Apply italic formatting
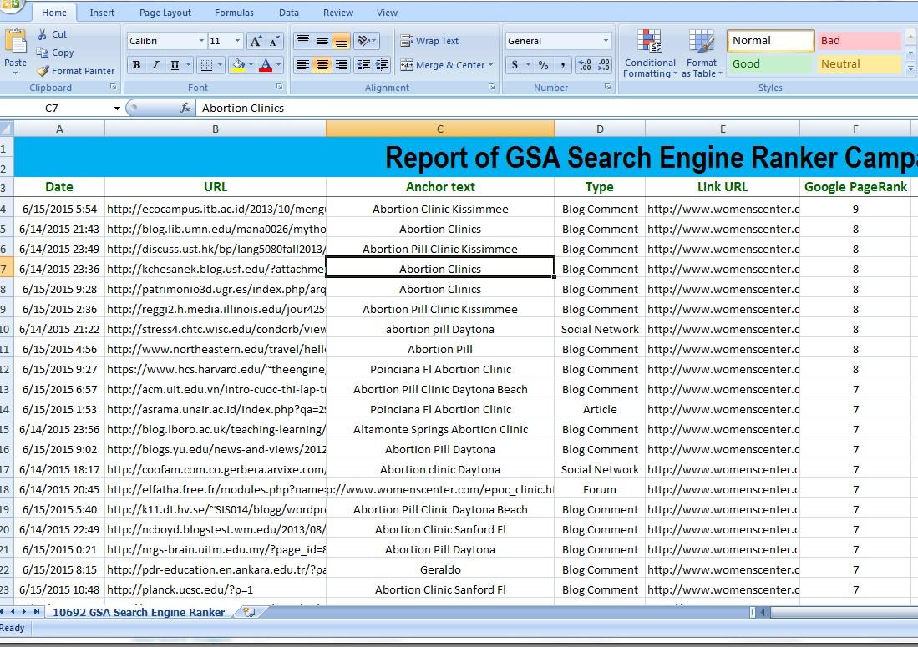This screenshot has width=918, height=647. [155, 64]
